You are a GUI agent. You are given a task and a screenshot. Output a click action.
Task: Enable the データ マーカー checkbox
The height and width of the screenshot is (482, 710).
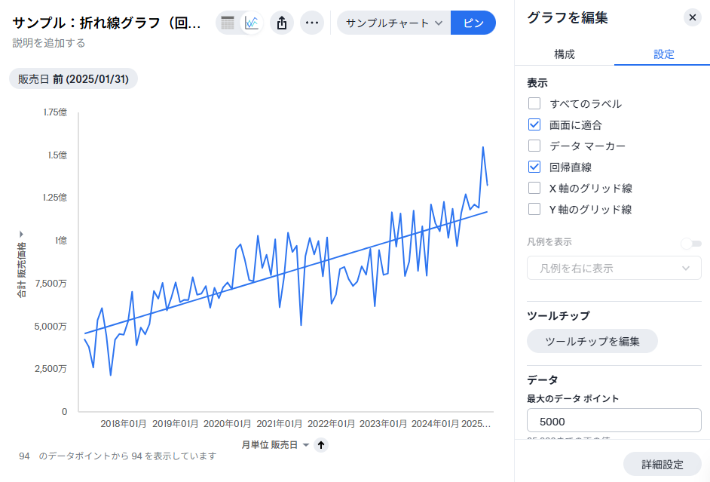point(534,146)
